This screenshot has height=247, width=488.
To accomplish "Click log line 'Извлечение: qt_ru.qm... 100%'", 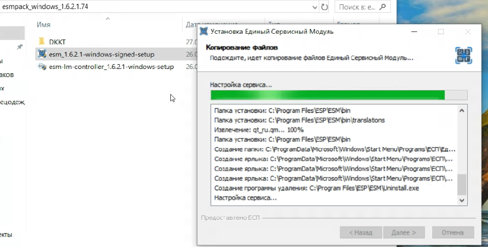I will (259, 130).
